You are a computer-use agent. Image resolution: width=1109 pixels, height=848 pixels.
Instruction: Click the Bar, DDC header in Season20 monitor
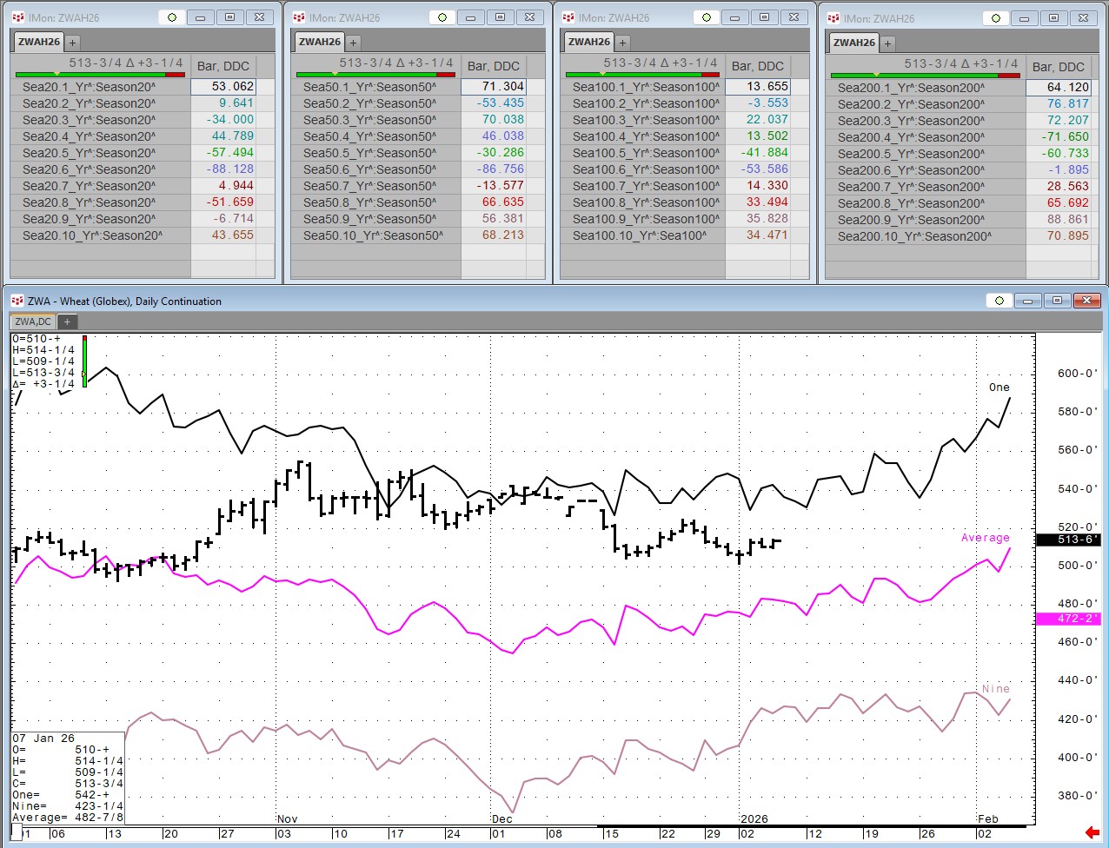tap(223, 66)
